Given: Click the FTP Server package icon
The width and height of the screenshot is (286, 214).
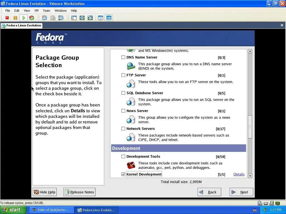Looking at the screenshot, I should click(131, 84).
